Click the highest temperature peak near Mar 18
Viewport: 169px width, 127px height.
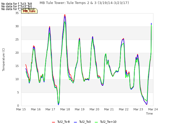[65, 15]
